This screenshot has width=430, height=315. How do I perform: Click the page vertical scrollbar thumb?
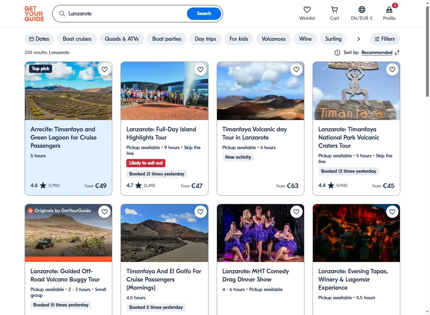coord(427,51)
